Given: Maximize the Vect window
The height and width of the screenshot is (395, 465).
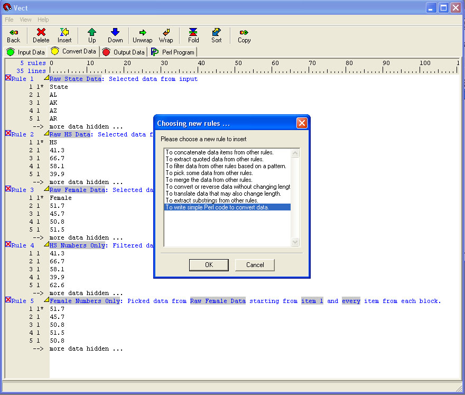Looking at the screenshot, I should click(443, 7).
